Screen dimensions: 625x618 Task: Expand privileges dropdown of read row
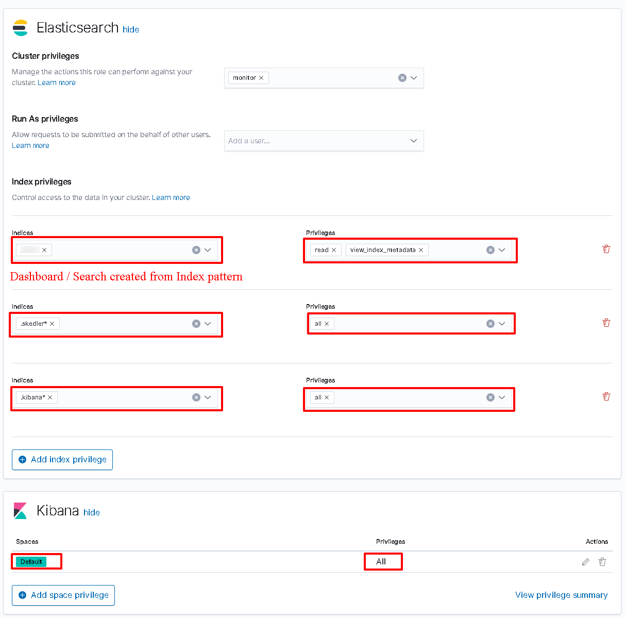click(x=502, y=250)
